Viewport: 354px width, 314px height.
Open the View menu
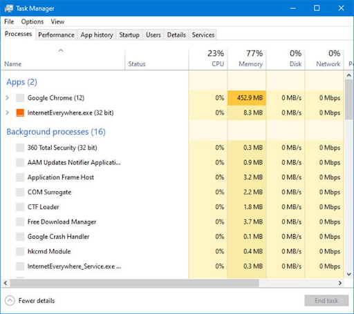pos(57,21)
